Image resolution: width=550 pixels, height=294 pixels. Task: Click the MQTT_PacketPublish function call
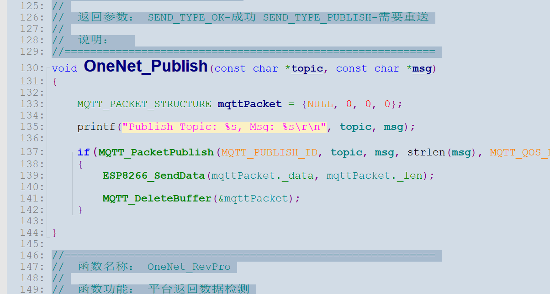(156, 152)
